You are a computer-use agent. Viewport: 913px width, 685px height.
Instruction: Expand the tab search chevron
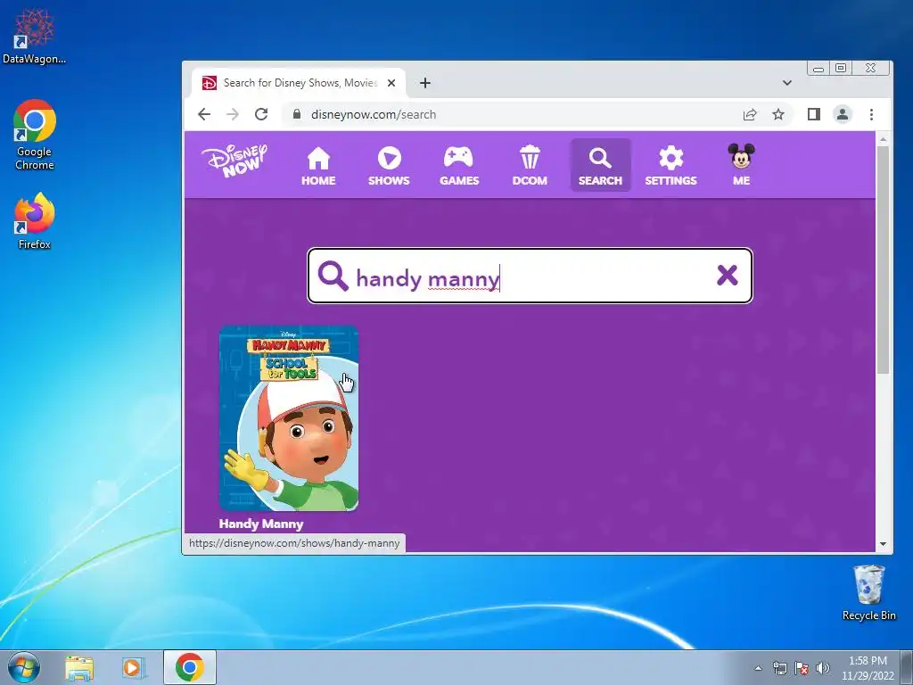pyautogui.click(x=787, y=83)
